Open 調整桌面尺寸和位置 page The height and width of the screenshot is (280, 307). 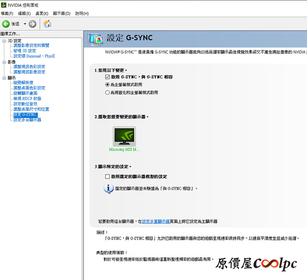coord(31,109)
